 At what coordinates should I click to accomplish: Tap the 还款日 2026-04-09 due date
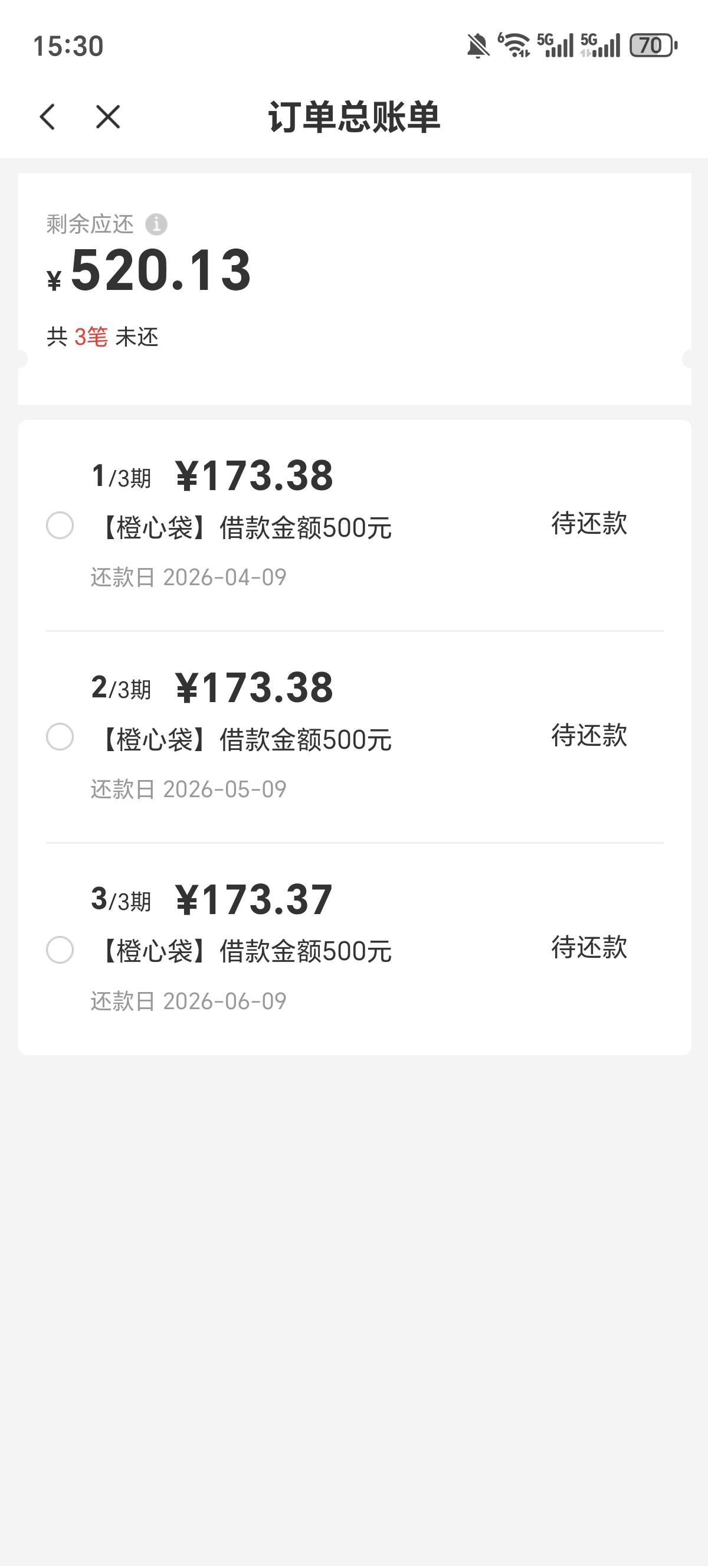click(x=188, y=577)
